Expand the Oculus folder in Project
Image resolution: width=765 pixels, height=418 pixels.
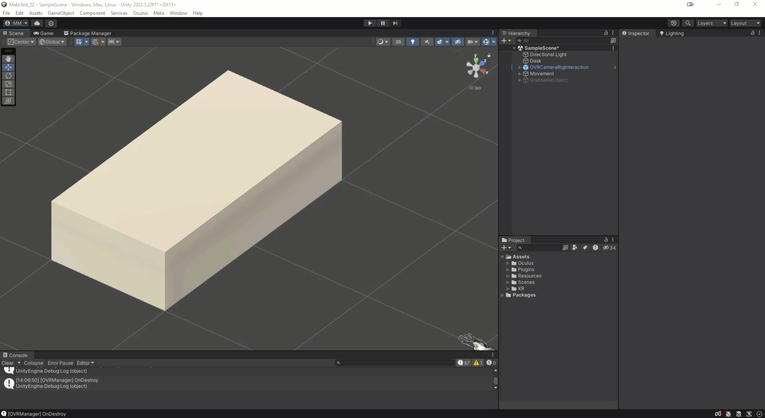(x=508, y=263)
